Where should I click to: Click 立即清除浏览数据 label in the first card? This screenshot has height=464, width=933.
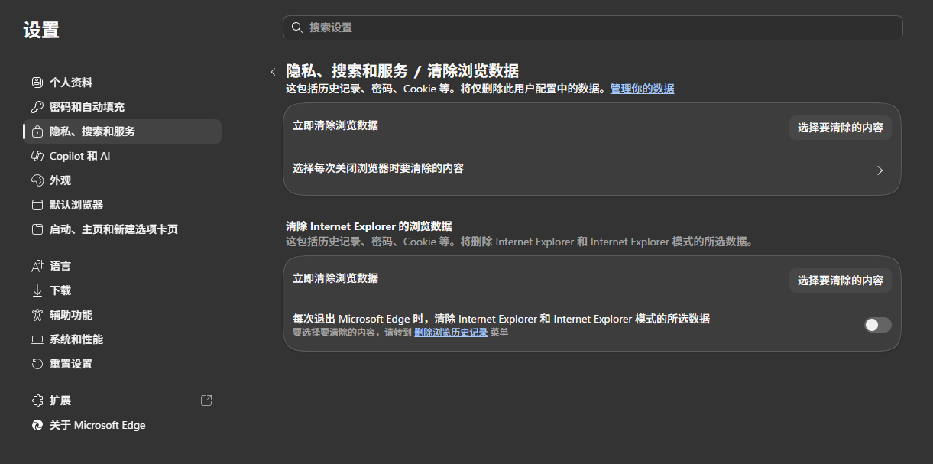click(x=335, y=125)
